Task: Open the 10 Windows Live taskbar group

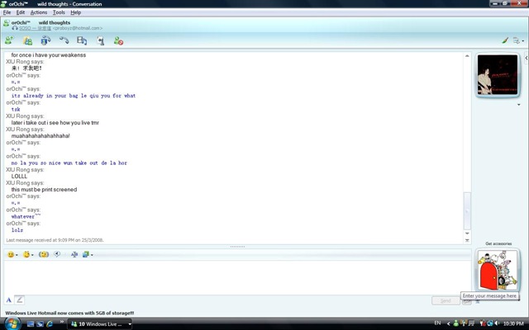Action: pyautogui.click(x=100, y=324)
